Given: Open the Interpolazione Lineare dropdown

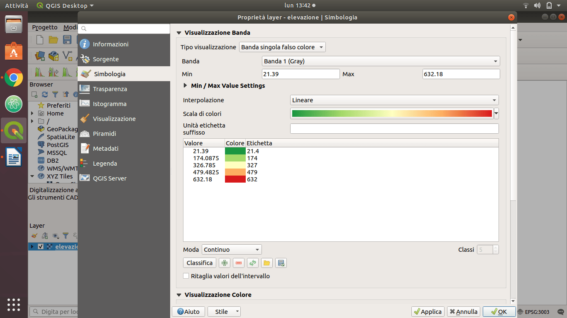Looking at the screenshot, I should point(394,100).
